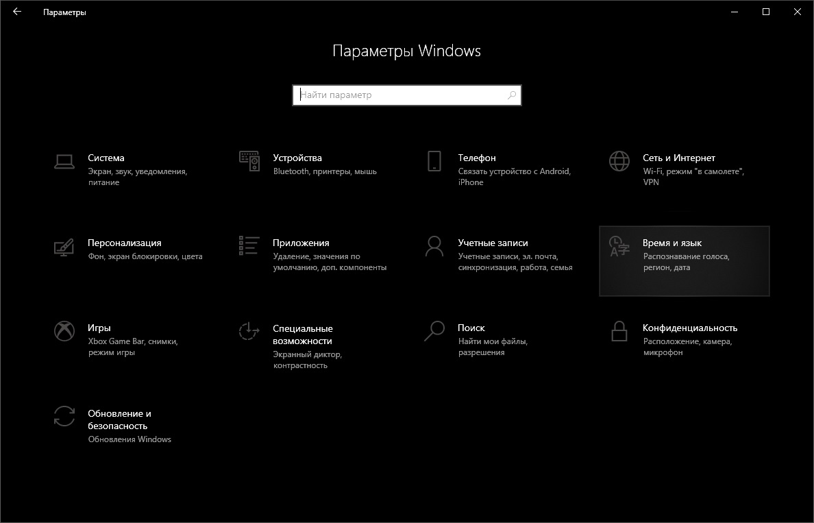
Task: Minimize the Параметры window
Action: point(735,12)
